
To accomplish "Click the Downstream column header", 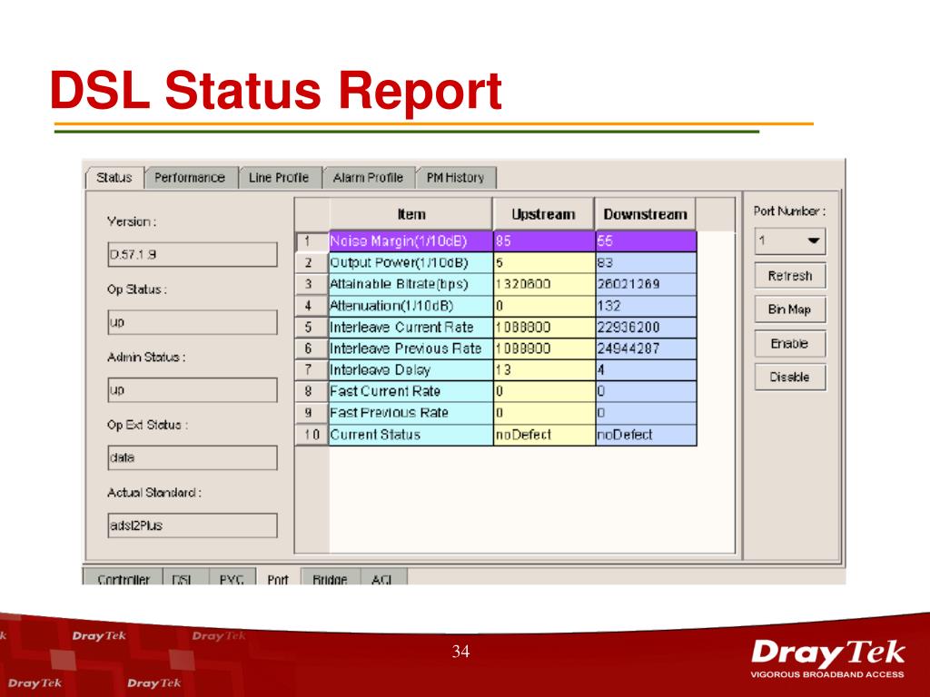I will (646, 214).
